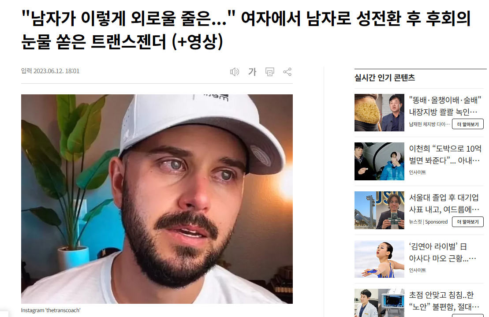The width and height of the screenshot is (489, 317).
Task: Click the text-to-speech speaker icon
Action: pos(235,72)
